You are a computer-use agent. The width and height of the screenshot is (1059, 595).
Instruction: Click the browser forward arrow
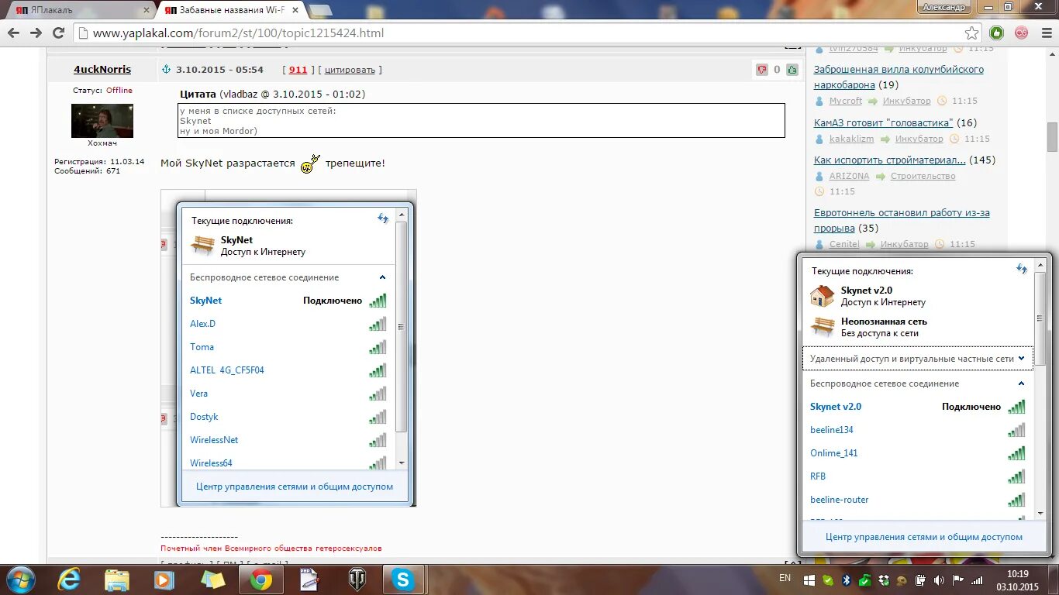(x=36, y=33)
